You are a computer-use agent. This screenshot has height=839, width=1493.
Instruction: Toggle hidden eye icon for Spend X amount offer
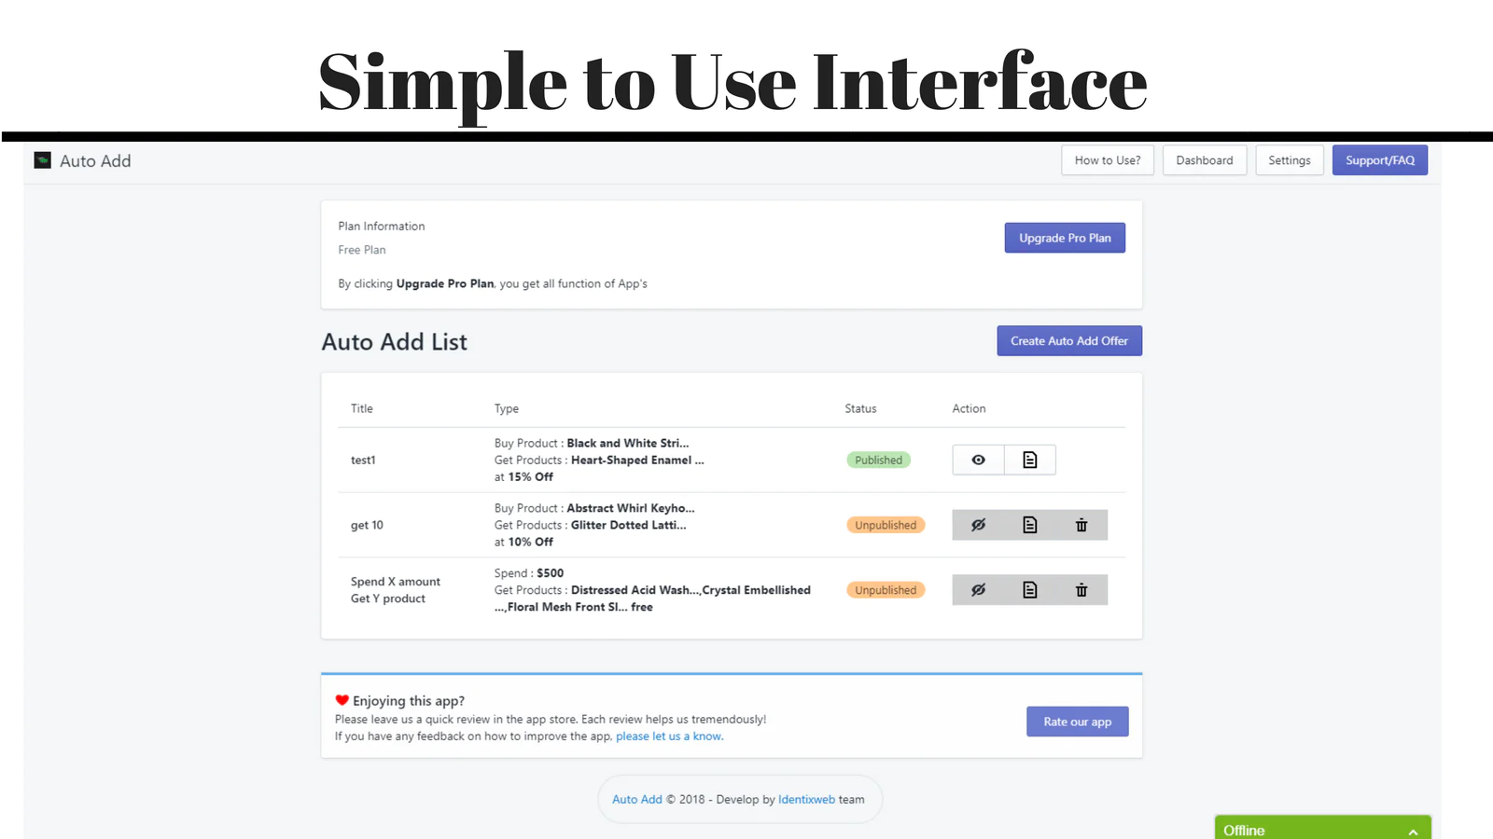(978, 590)
